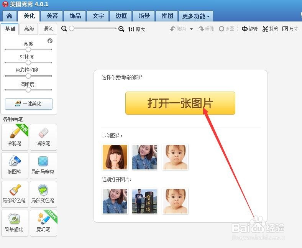Switch to the 场景 tab

(x=144, y=16)
